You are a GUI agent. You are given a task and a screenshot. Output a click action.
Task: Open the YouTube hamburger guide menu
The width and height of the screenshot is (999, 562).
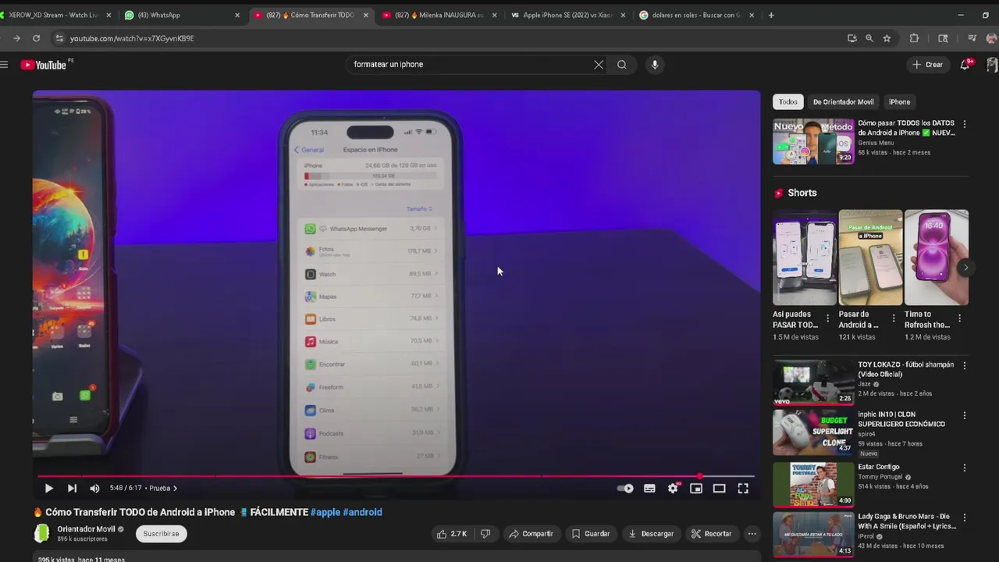point(4,65)
